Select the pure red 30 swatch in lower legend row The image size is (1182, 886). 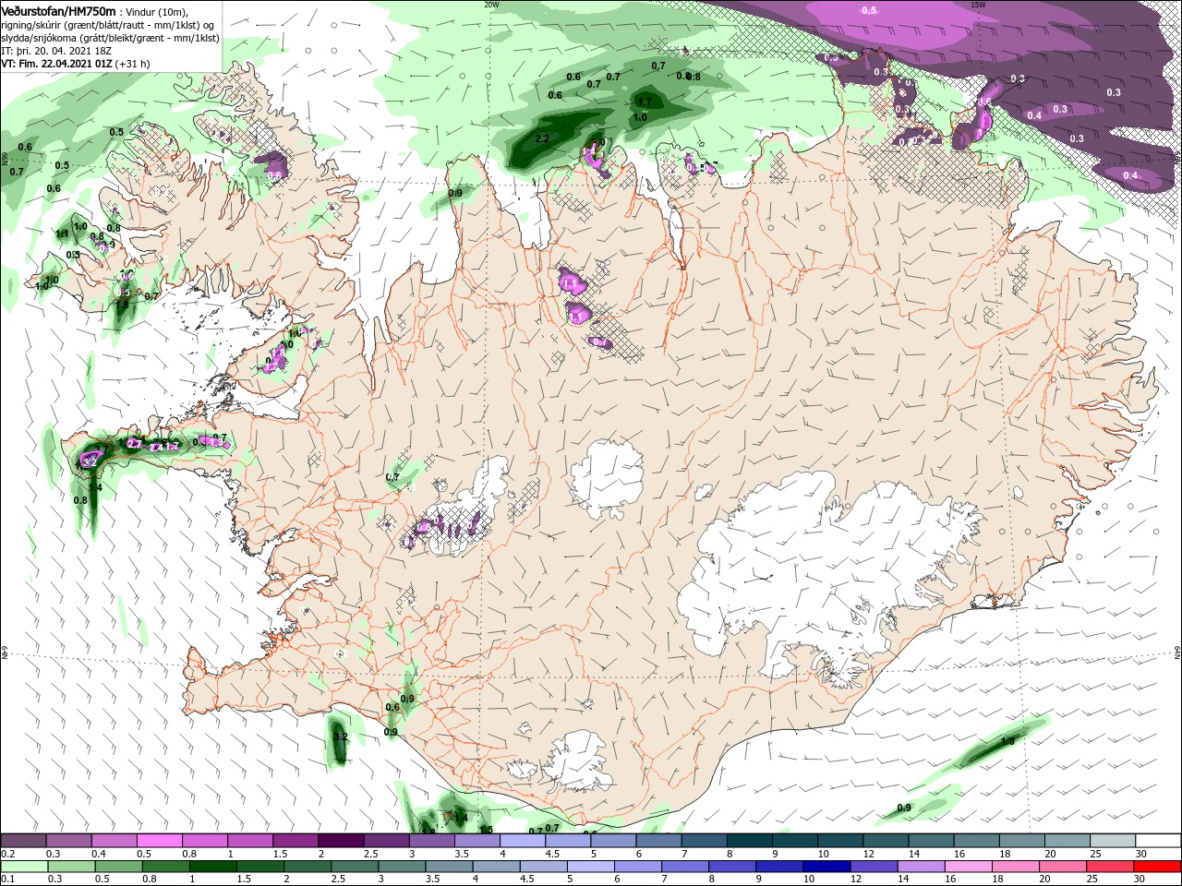tap(1158, 867)
